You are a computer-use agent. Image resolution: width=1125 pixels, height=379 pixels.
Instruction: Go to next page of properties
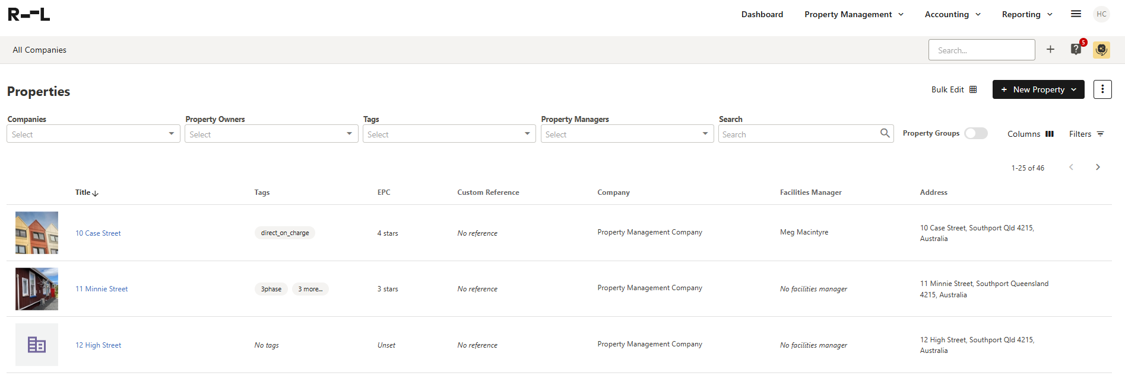pyautogui.click(x=1098, y=168)
